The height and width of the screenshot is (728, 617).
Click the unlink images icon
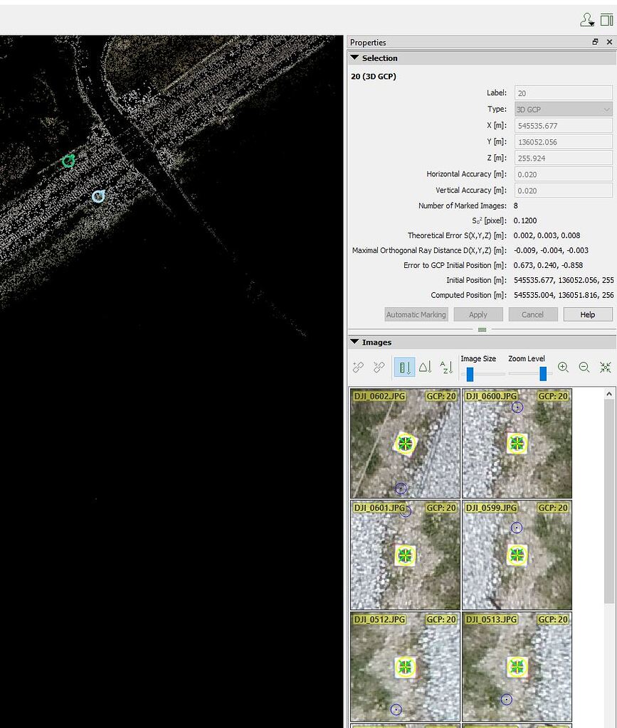coord(379,367)
